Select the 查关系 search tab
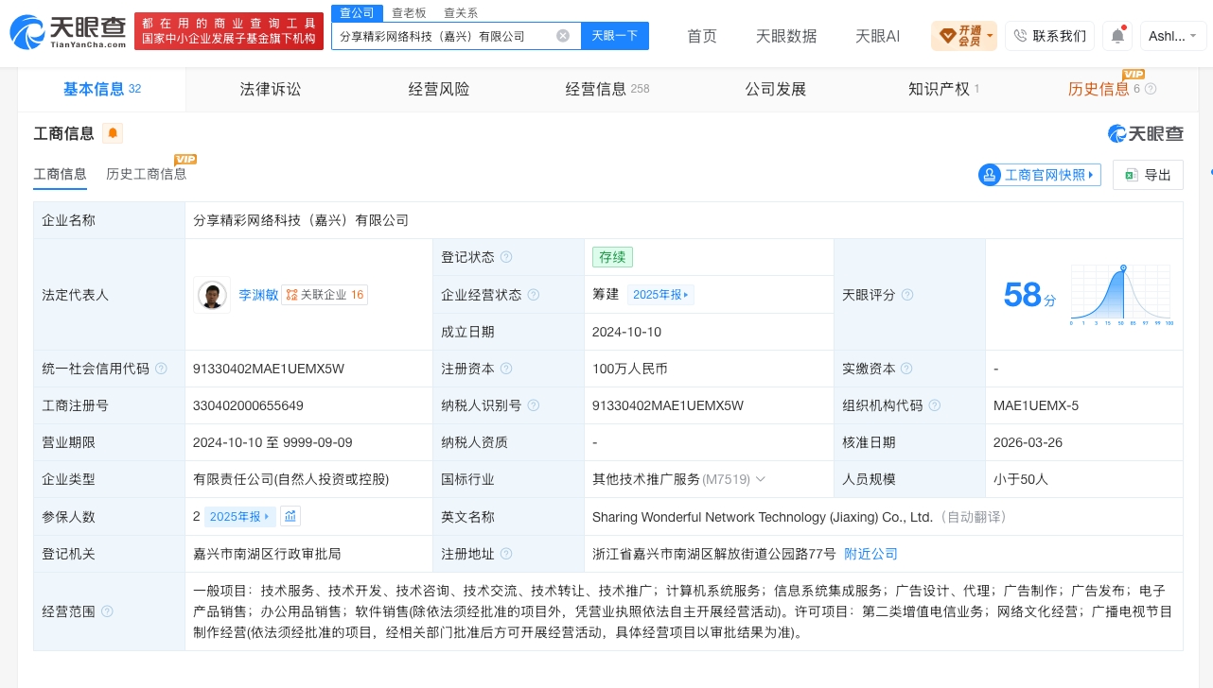This screenshot has height=688, width=1213. pos(461,12)
